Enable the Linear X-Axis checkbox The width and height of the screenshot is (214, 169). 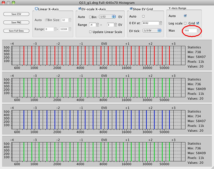36,9
